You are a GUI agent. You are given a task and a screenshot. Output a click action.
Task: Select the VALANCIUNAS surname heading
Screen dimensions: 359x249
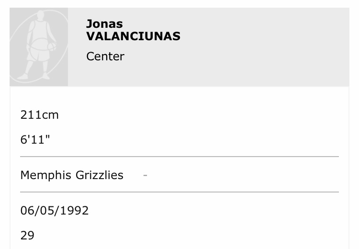(x=133, y=36)
